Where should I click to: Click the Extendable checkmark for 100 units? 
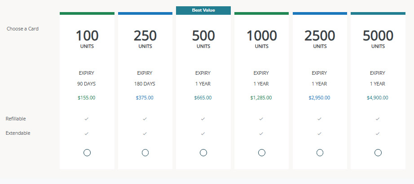coord(87,133)
